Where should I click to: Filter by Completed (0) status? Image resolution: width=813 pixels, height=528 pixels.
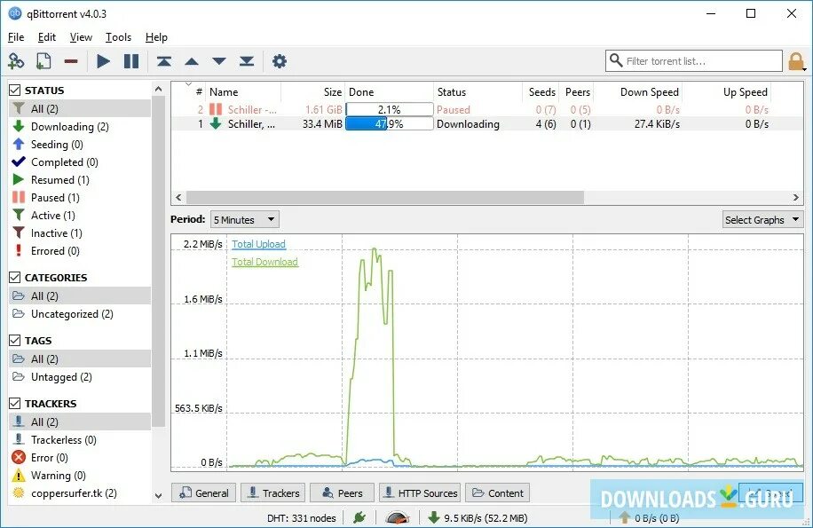[x=81, y=162]
